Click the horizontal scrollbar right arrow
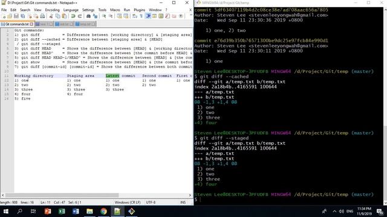 point(190,195)
